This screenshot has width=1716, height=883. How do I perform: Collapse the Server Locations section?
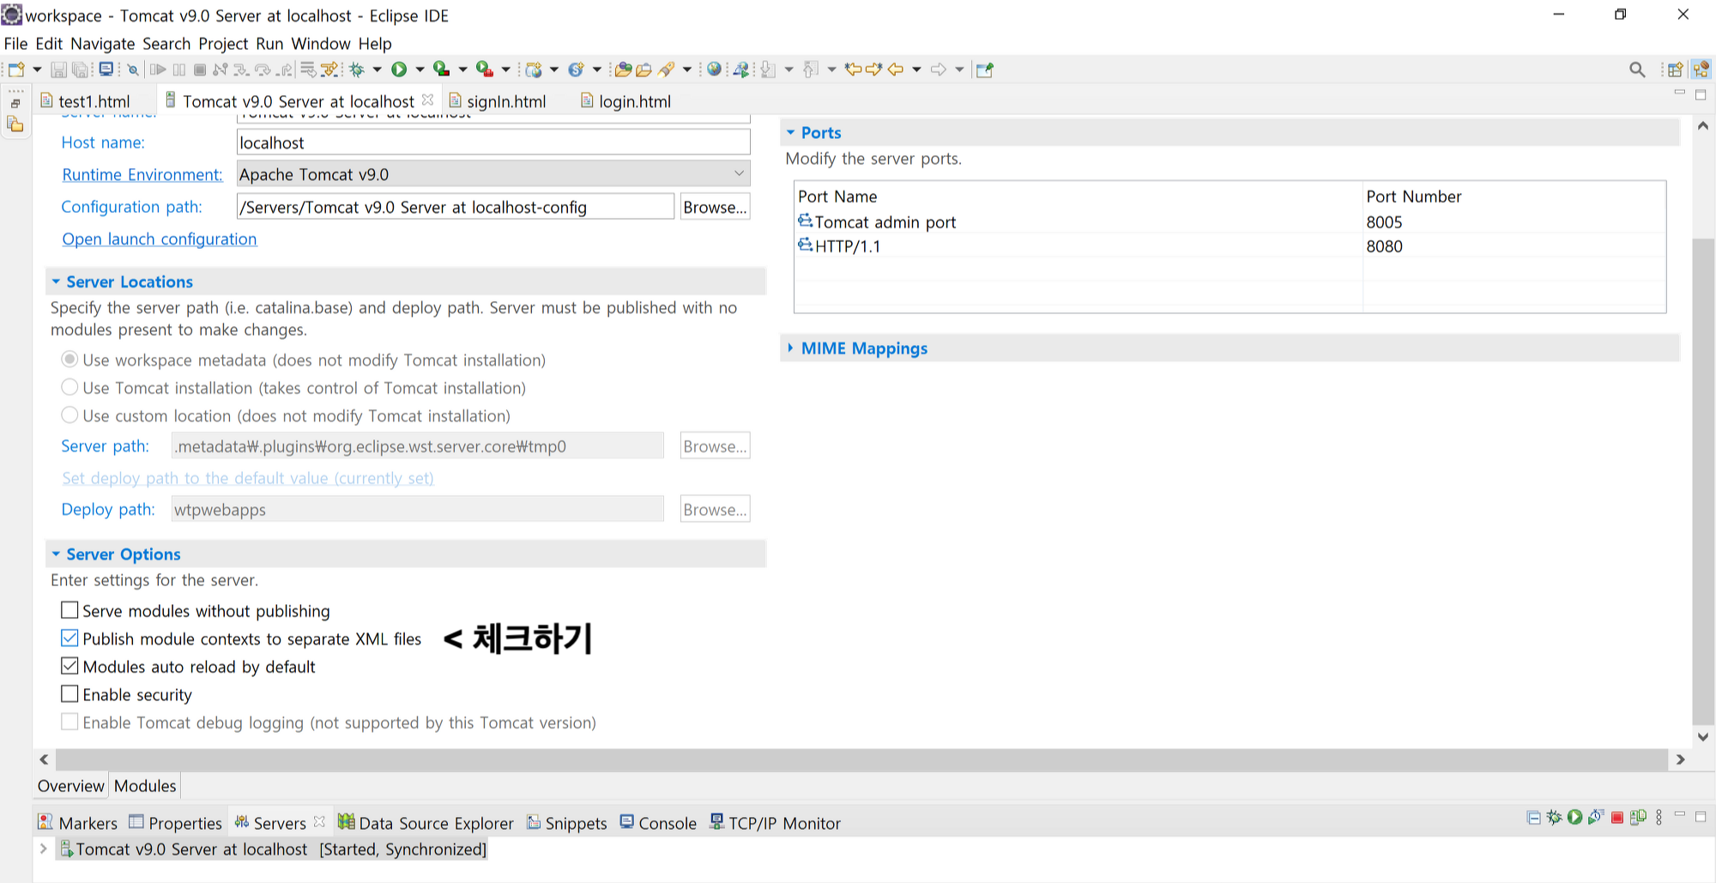tap(56, 281)
